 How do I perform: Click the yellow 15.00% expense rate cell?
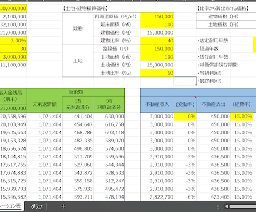[x=242, y=117]
